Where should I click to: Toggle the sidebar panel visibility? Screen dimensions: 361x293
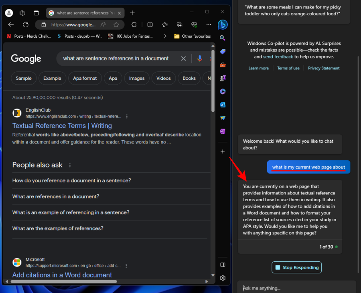pyautogui.click(x=223, y=265)
